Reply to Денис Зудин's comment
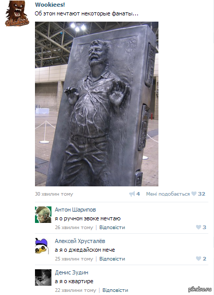Screen dimensions: 214x295 115,290
